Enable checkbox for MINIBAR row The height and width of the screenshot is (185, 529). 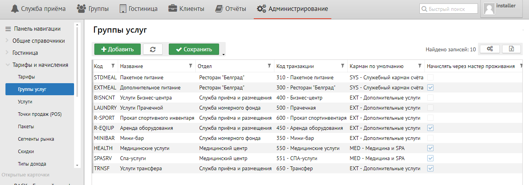[x=430, y=138]
